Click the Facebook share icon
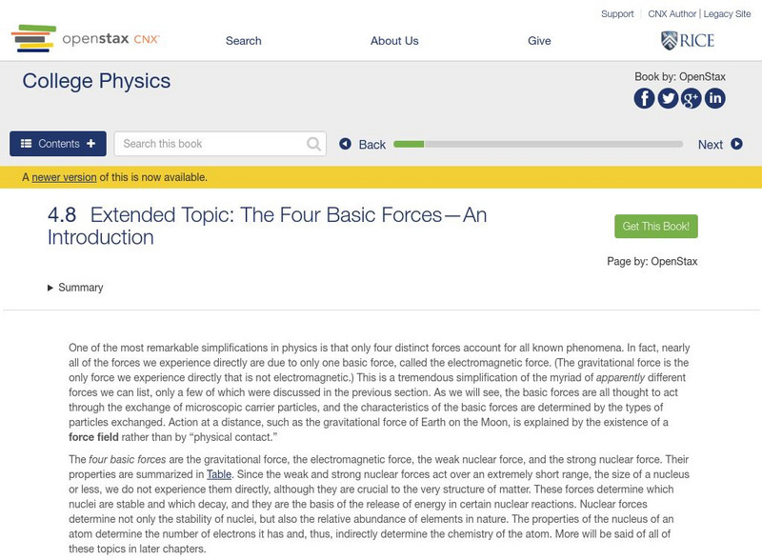Image resolution: width=762 pixels, height=560 pixels. coord(645,98)
